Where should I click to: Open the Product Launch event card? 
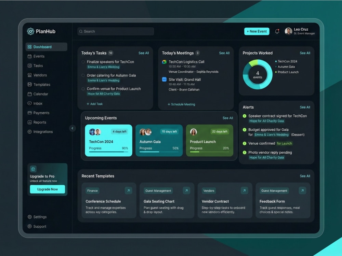pyautogui.click(x=209, y=140)
